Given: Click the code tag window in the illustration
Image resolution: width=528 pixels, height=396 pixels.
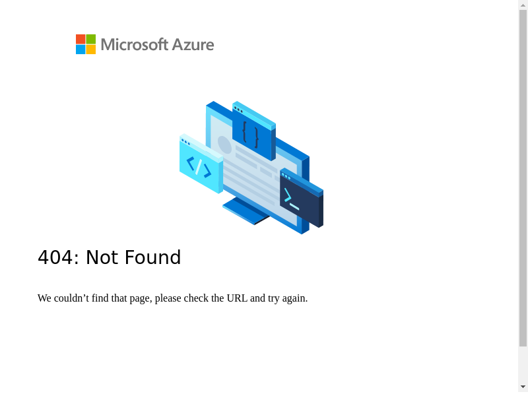Looking at the screenshot, I should (x=199, y=166).
